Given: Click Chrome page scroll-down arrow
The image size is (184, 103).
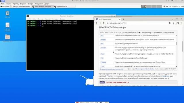Looking at the screenshot, I should pyautogui.click(x=183, y=85).
